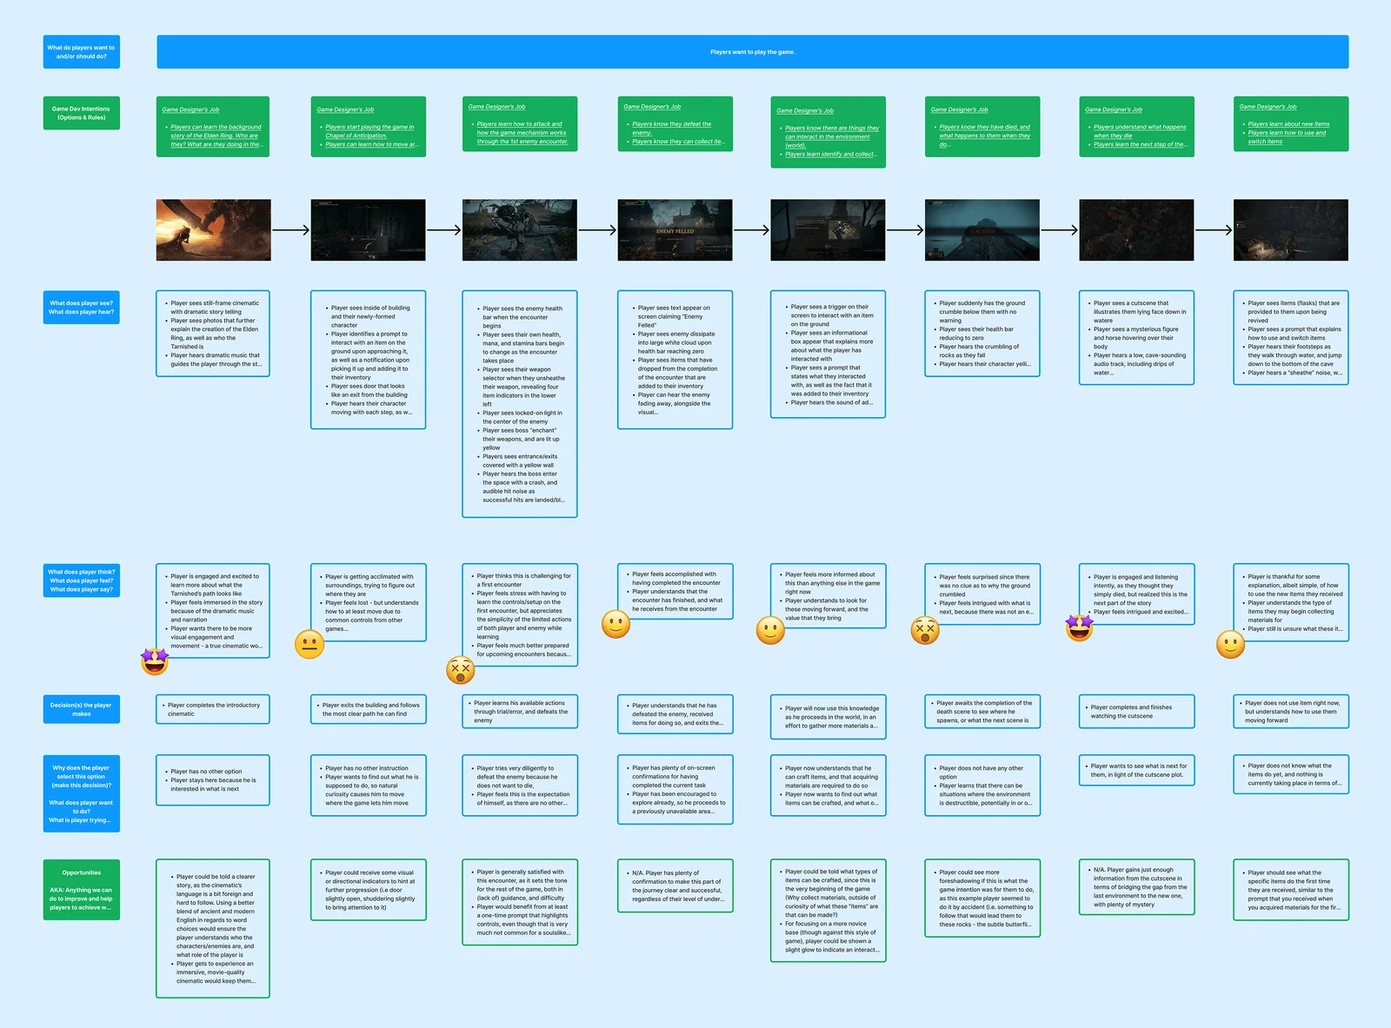Select the neutral face emoji on the 'getting acclimated' card

[309, 644]
